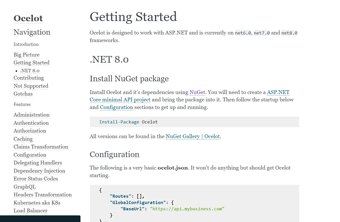Open Dependency Injection page

(x=39, y=171)
